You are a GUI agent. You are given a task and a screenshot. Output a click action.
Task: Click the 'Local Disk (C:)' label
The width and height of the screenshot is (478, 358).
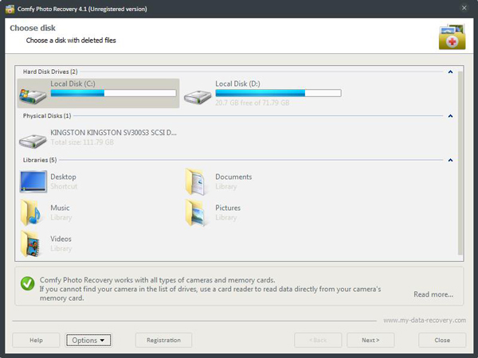click(x=72, y=84)
